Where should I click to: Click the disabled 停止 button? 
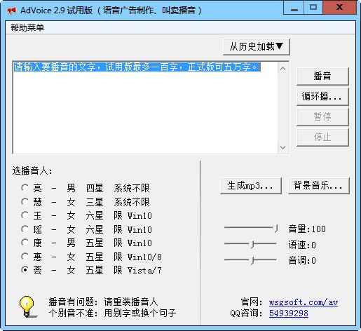click(322, 137)
